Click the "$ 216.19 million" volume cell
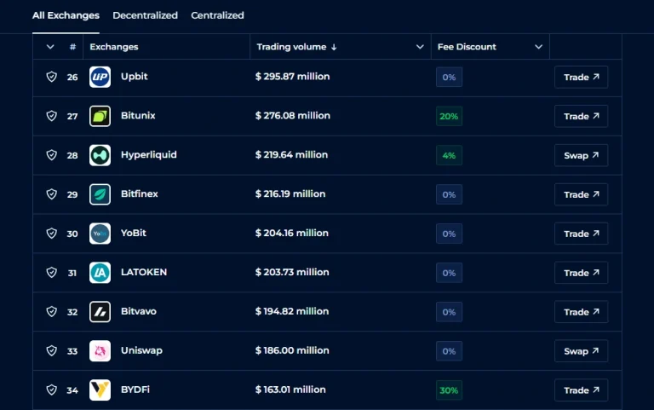This screenshot has height=410, width=654. (290, 193)
